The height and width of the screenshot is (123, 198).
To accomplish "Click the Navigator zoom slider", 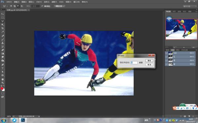I will tap(184, 47).
